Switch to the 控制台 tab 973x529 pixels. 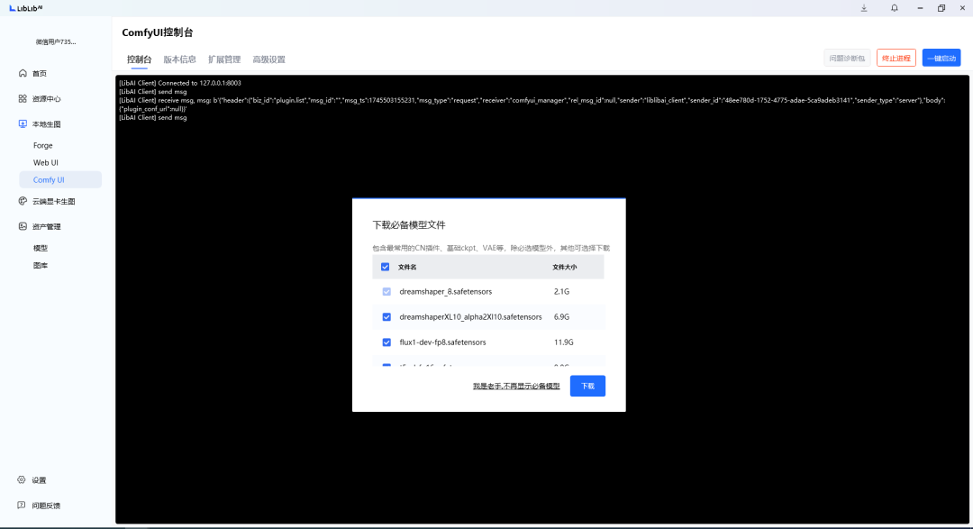click(x=139, y=59)
